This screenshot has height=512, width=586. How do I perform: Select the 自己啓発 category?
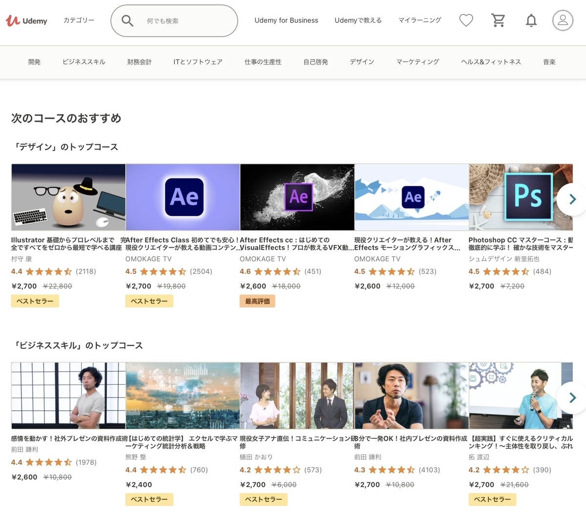[315, 62]
